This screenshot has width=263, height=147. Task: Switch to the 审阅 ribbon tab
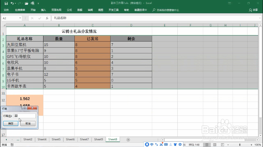(90, 10)
